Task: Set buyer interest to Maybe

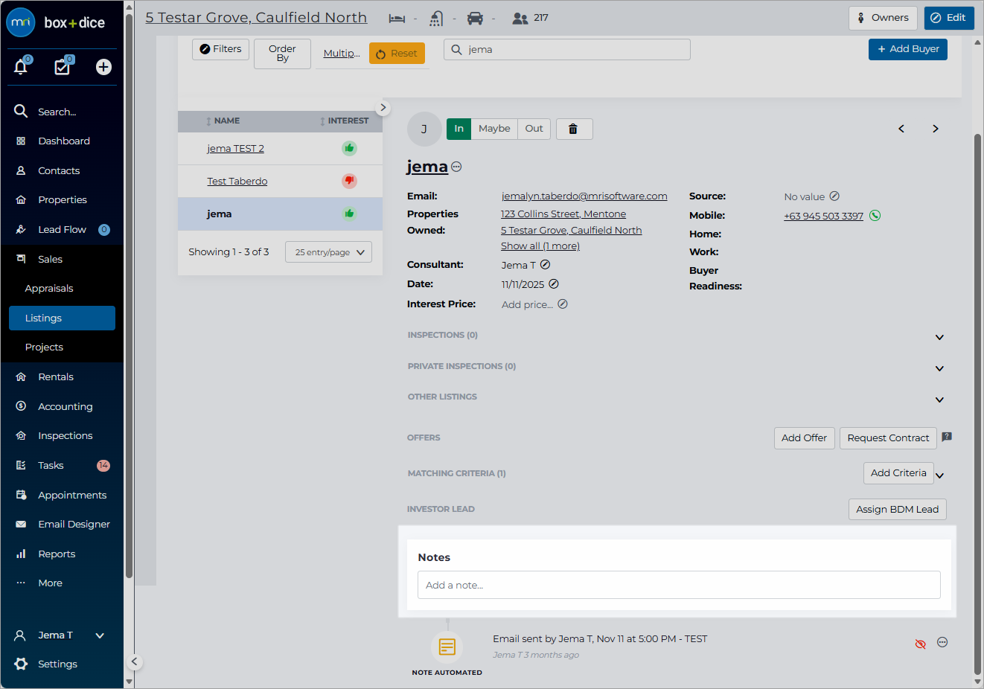Action: (494, 129)
